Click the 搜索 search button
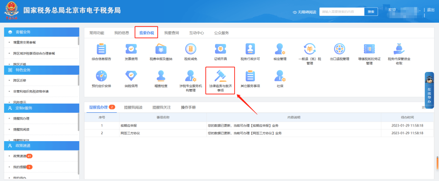 click(x=371, y=12)
